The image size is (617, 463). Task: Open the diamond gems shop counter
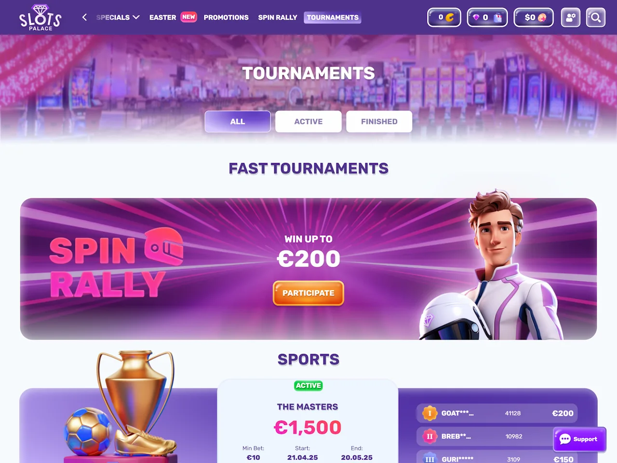point(487,17)
